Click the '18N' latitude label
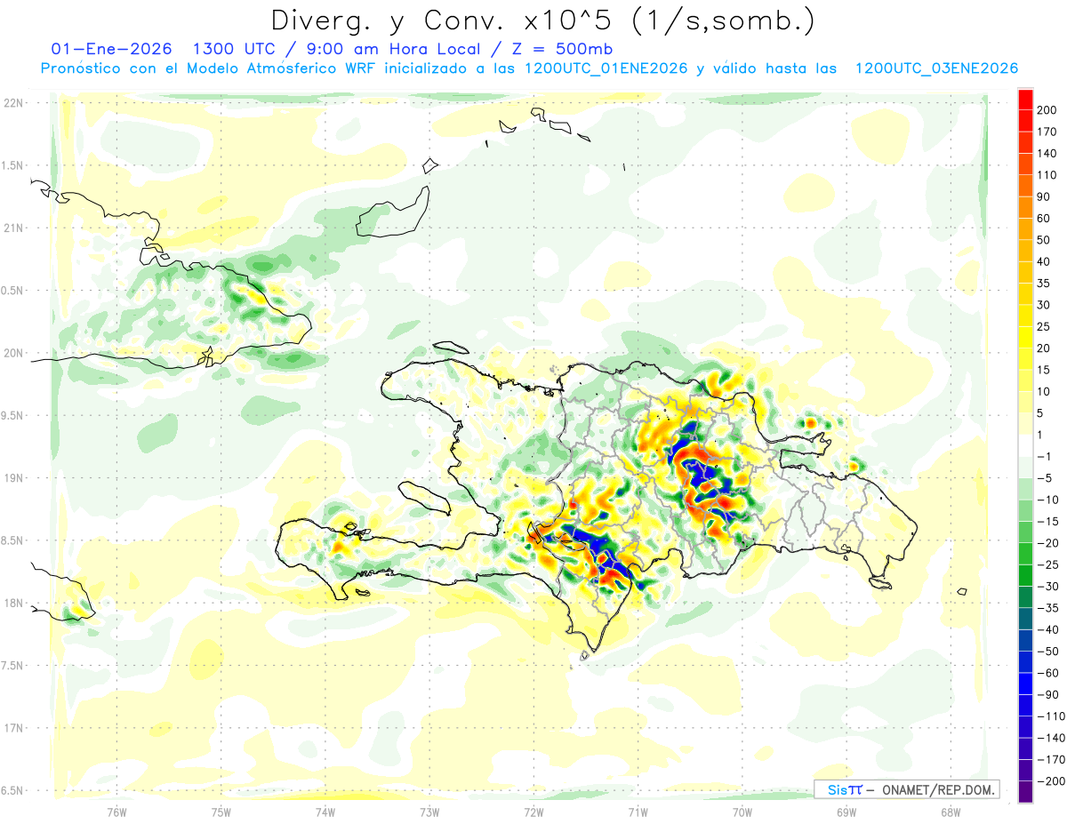 click(x=14, y=603)
